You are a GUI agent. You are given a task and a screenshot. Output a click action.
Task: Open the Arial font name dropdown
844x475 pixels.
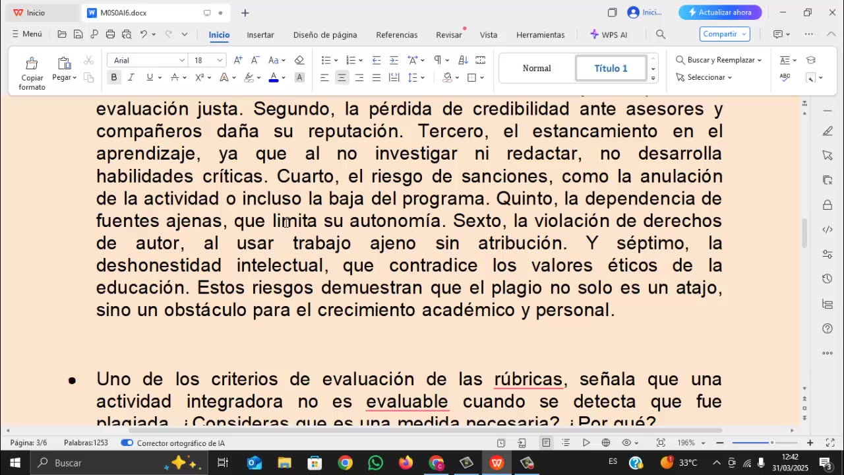[x=181, y=60]
